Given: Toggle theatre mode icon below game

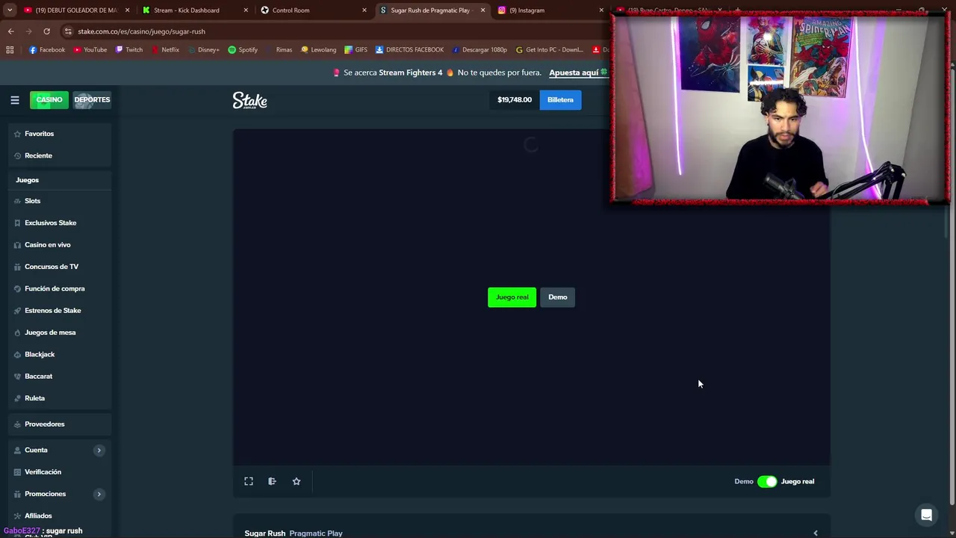Looking at the screenshot, I should [272, 481].
